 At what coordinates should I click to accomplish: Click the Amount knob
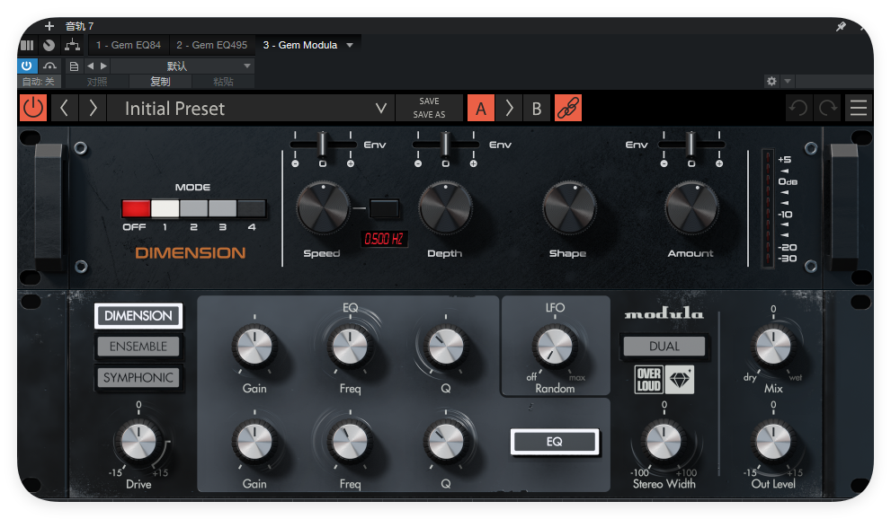coord(691,208)
